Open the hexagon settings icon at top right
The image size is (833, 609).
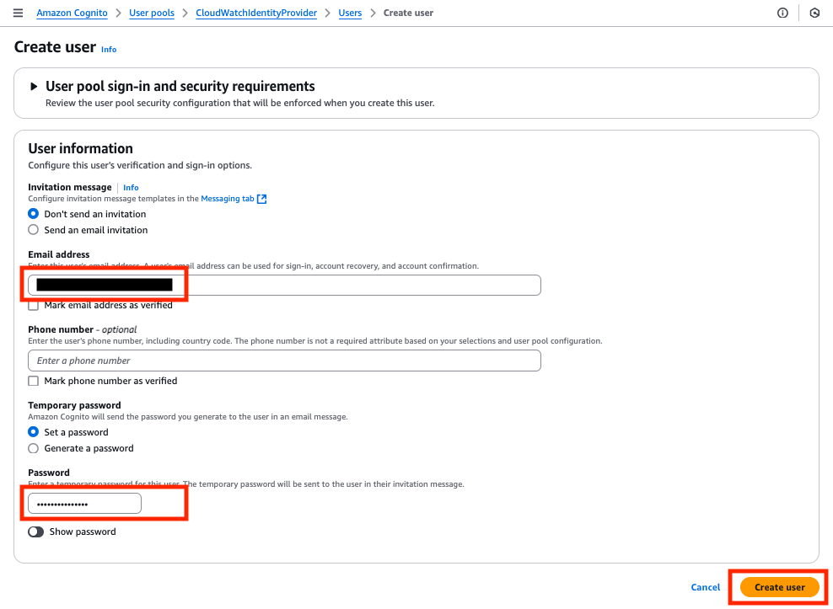(815, 13)
